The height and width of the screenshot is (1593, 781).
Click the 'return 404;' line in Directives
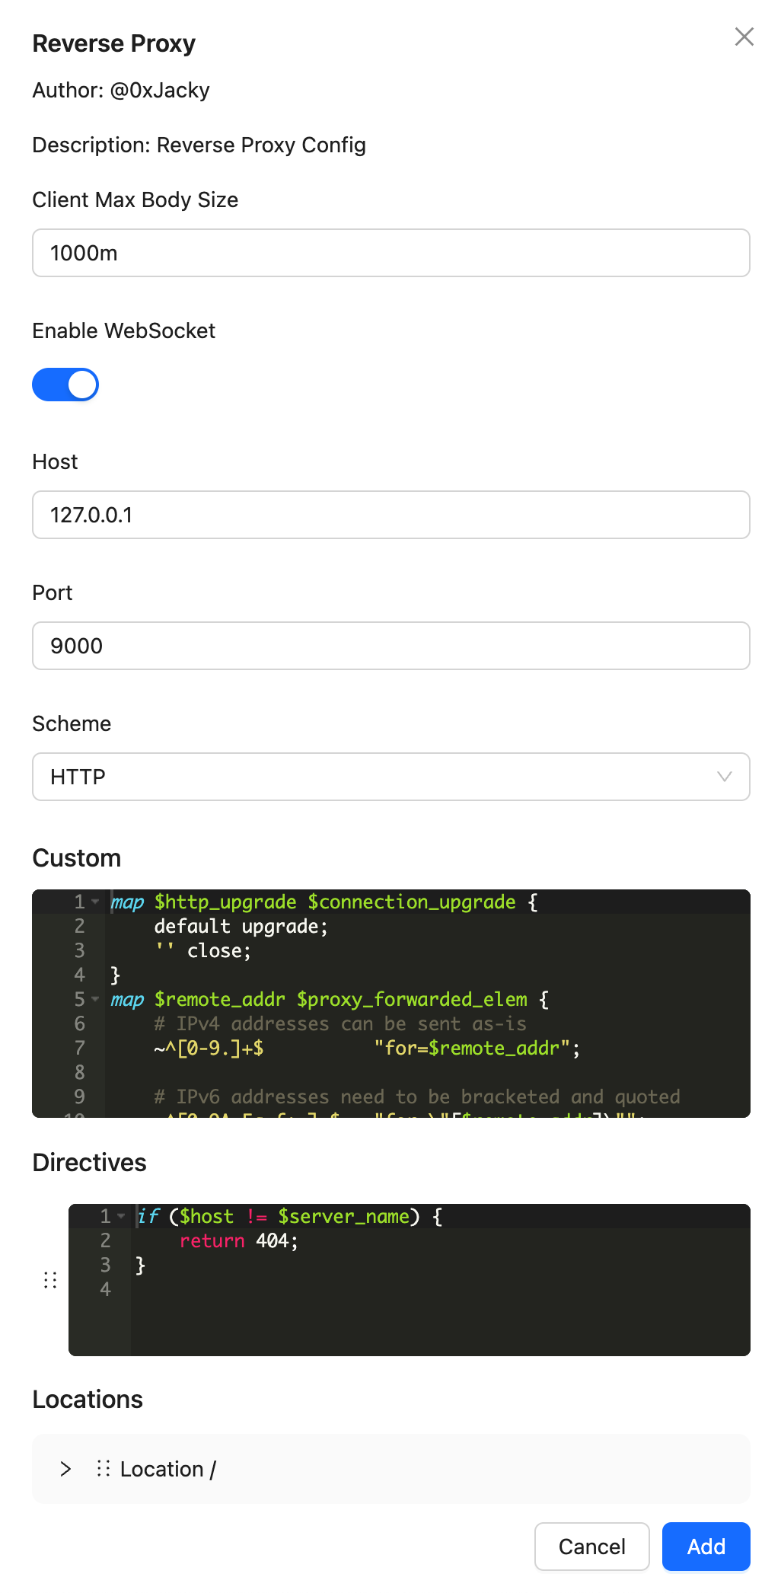[x=239, y=1241]
